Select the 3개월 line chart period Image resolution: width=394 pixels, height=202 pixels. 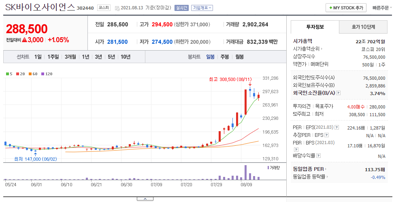click(70, 57)
